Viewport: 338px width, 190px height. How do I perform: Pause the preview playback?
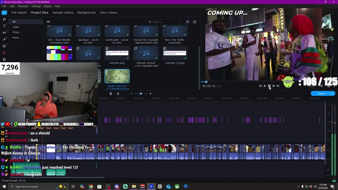point(269,86)
